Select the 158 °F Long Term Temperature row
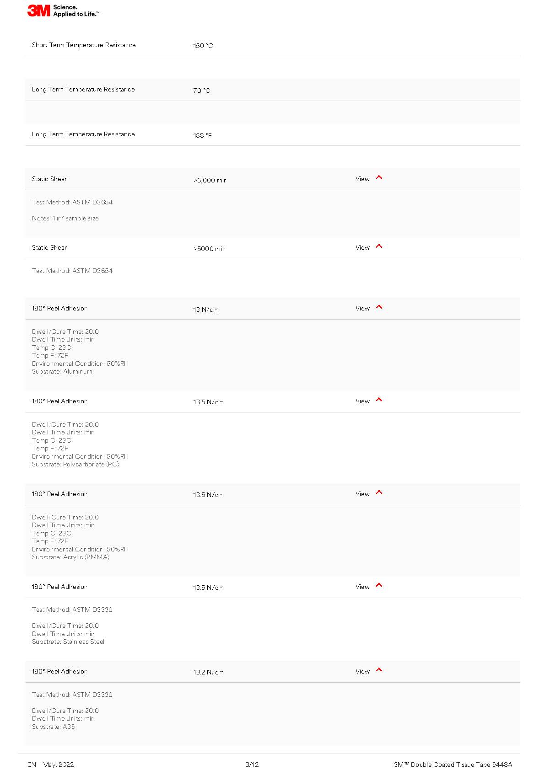 click(273, 134)
